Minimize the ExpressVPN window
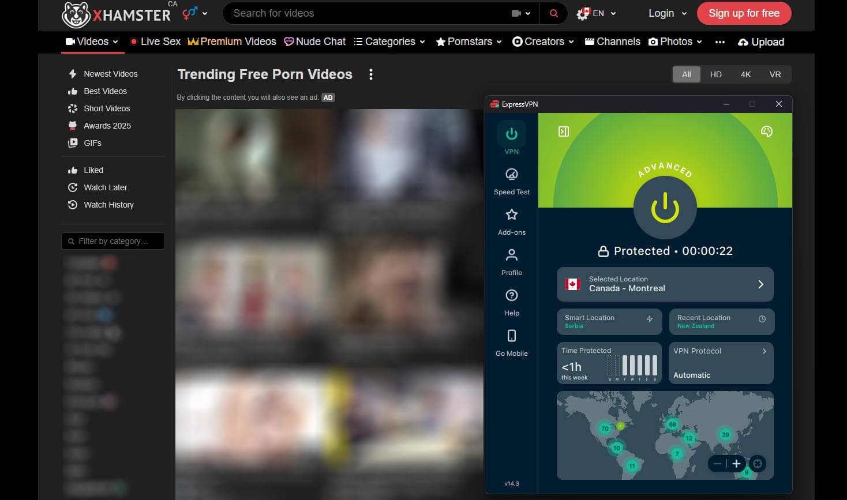847x500 pixels. tap(726, 104)
